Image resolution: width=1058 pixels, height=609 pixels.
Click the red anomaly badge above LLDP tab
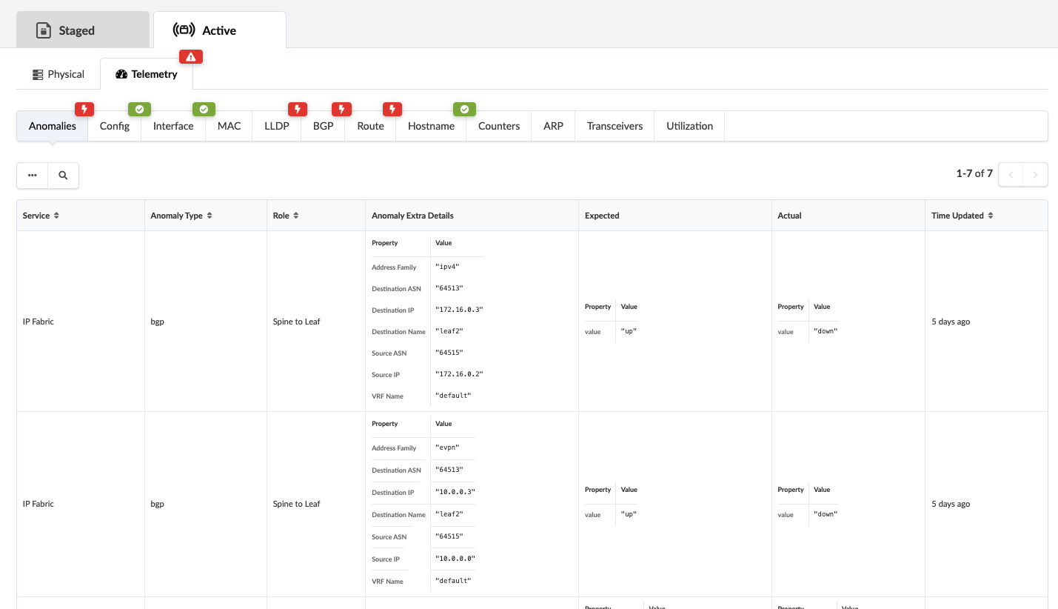(298, 110)
